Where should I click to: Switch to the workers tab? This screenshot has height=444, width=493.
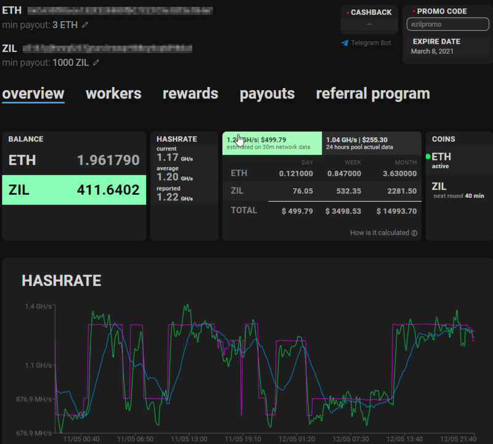[113, 94]
